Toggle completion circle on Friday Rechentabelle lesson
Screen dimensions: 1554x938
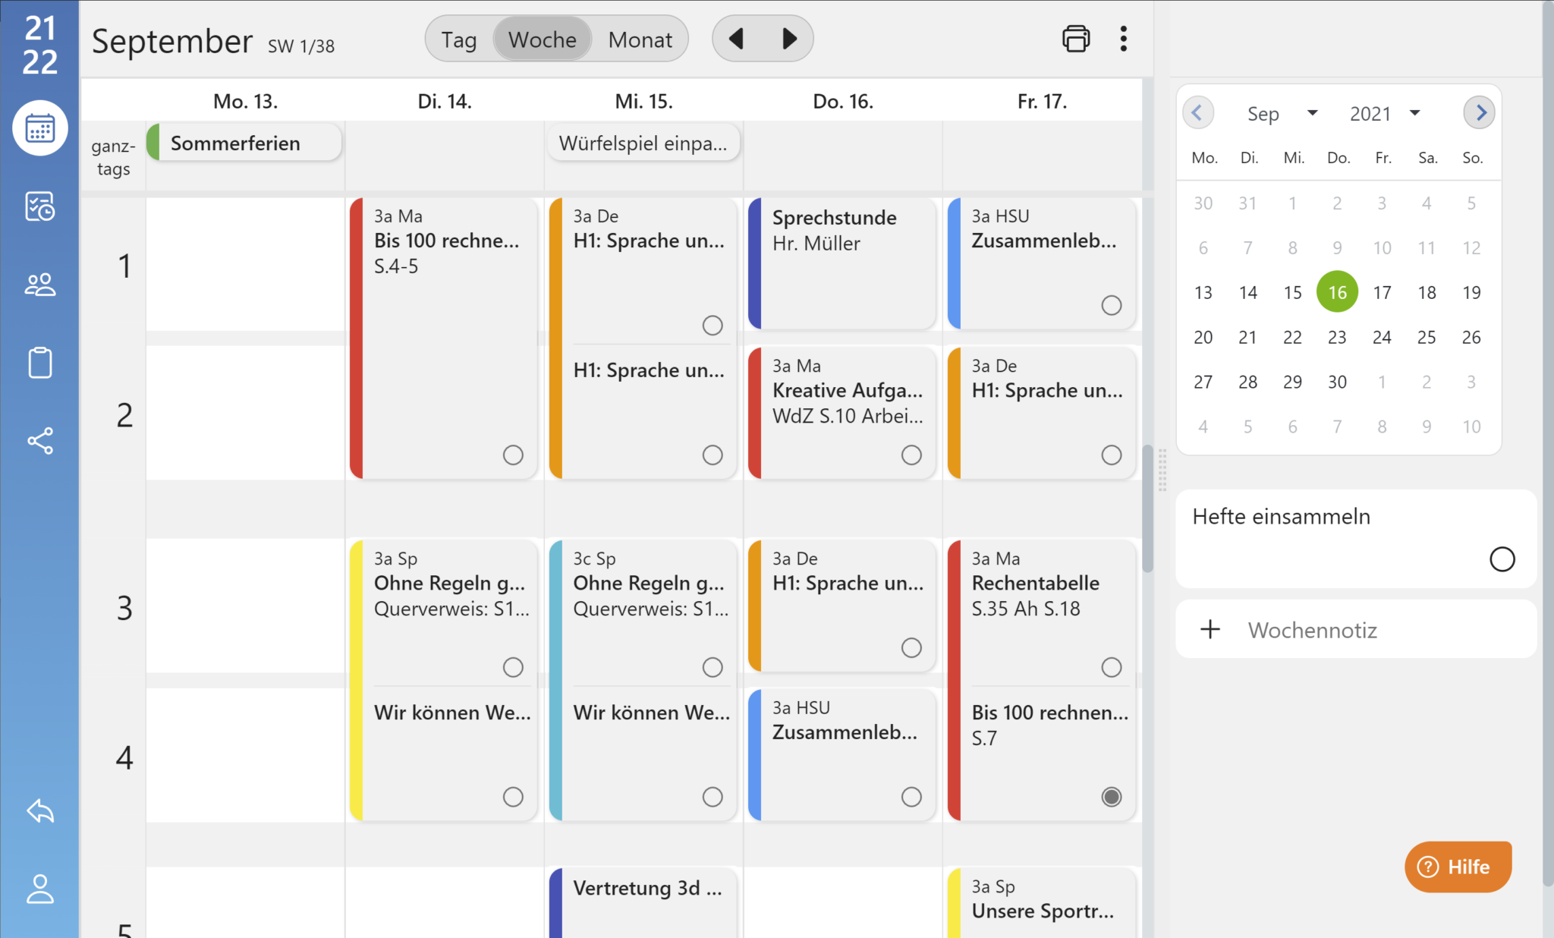[x=1111, y=667]
